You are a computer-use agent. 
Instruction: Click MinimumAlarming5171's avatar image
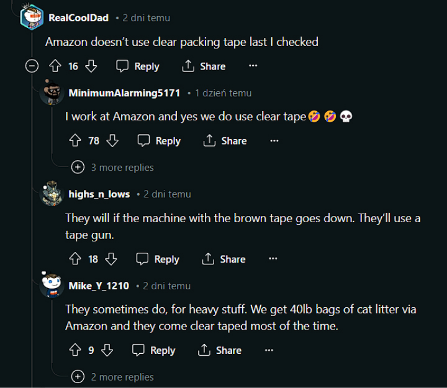tap(52, 94)
